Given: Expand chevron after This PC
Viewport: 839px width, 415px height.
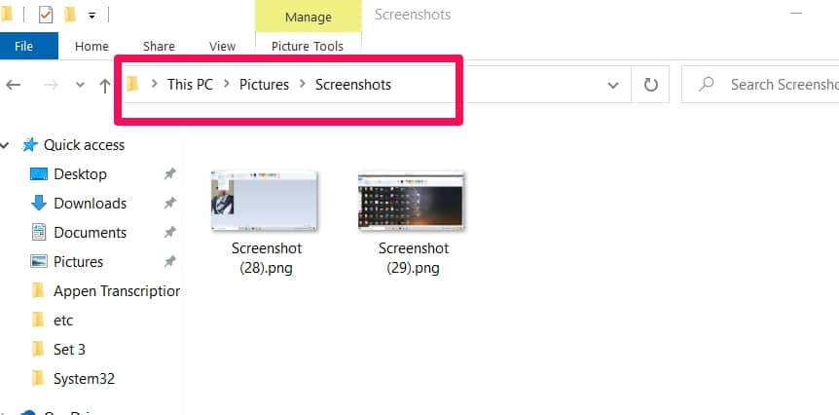Looking at the screenshot, I should click(227, 84).
